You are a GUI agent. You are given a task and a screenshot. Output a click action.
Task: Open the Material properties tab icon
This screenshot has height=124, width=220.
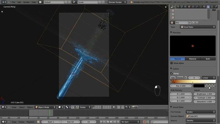click(x=204, y=7)
